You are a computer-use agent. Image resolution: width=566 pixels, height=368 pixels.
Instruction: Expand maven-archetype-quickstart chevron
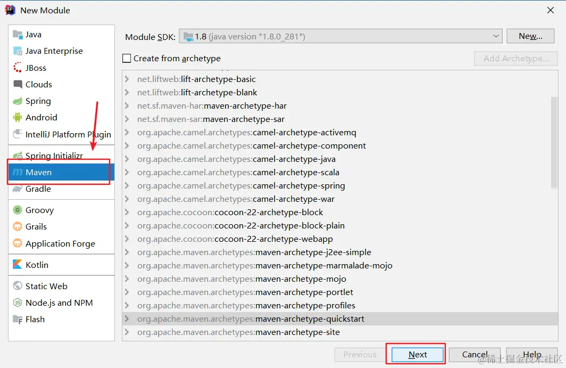(127, 318)
